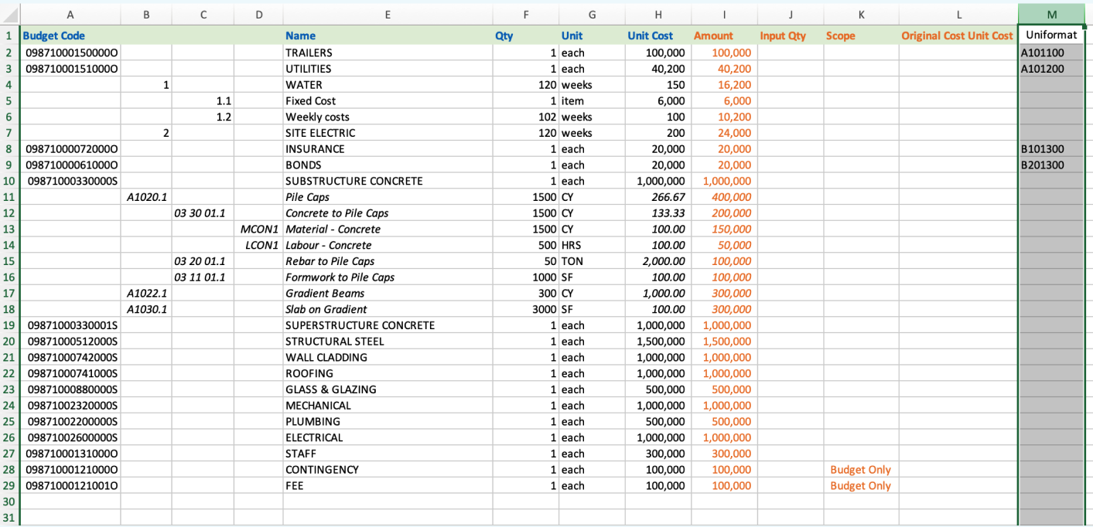The width and height of the screenshot is (1093, 527).
Task: Select the italic Pile Caps cell
Action: pyautogui.click(x=388, y=197)
